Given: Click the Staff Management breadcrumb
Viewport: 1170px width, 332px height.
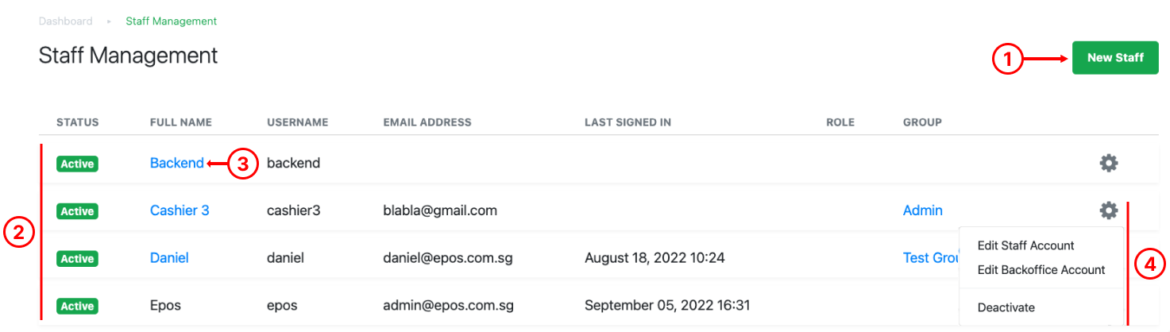Looking at the screenshot, I should (x=172, y=21).
